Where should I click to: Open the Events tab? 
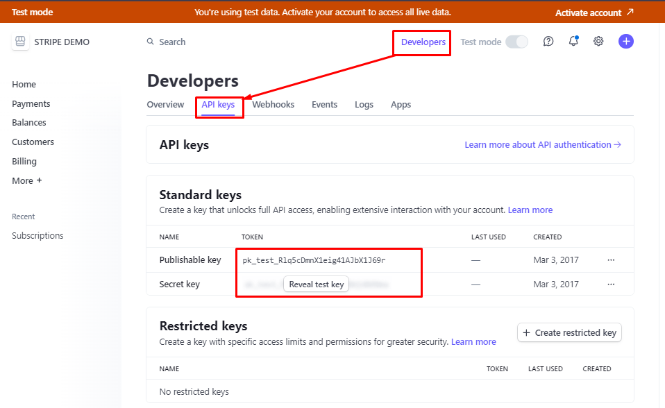click(x=324, y=105)
